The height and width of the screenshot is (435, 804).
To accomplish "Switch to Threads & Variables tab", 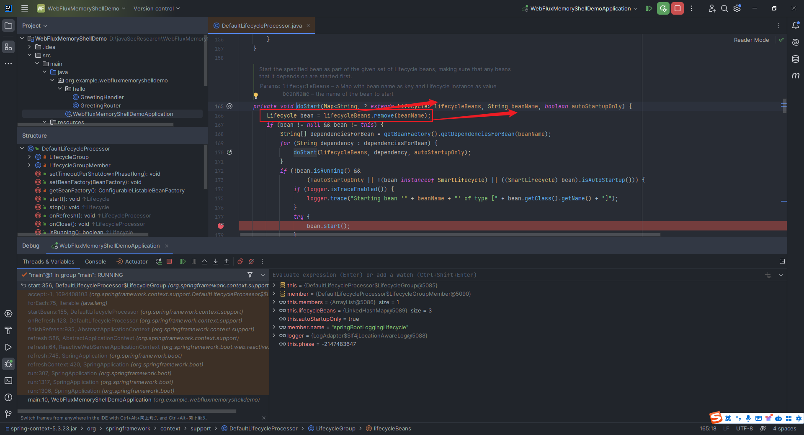I will 49,261.
